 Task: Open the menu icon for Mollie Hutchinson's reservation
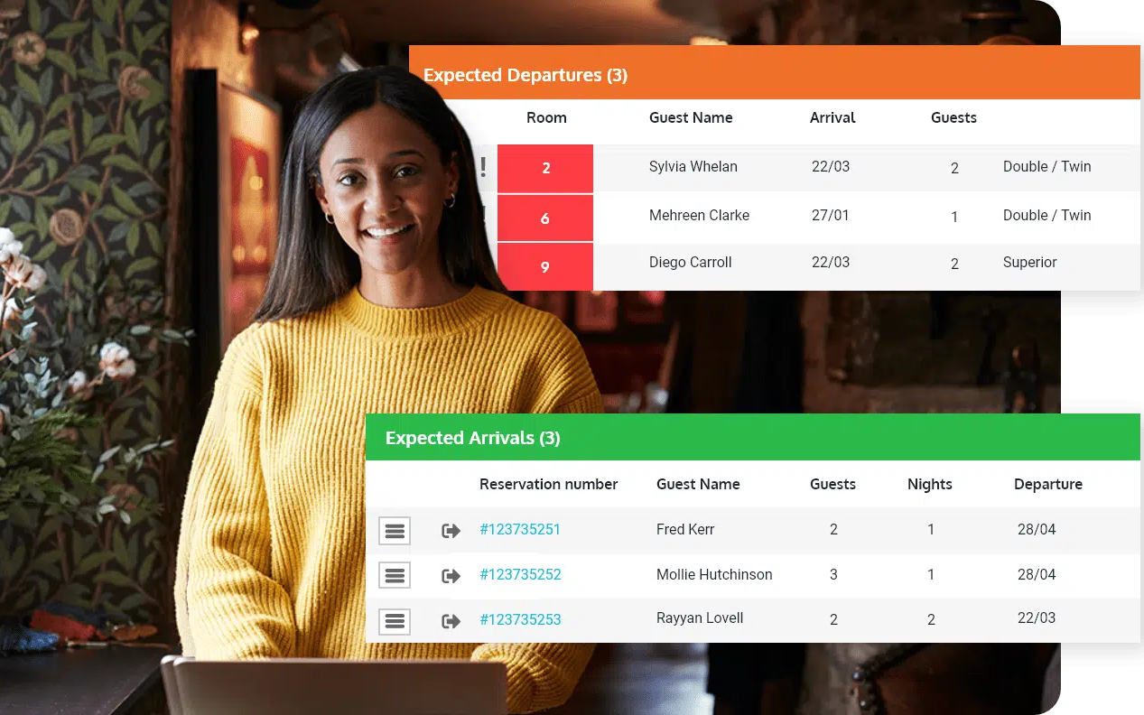tap(395, 575)
